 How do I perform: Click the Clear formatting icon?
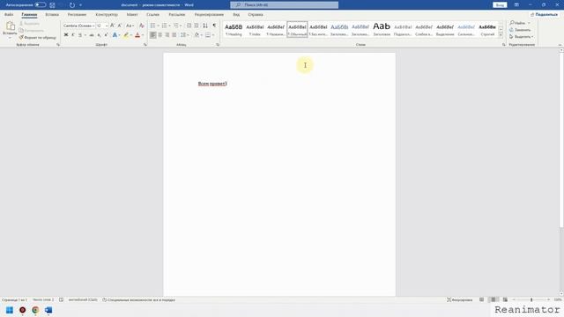142,26
